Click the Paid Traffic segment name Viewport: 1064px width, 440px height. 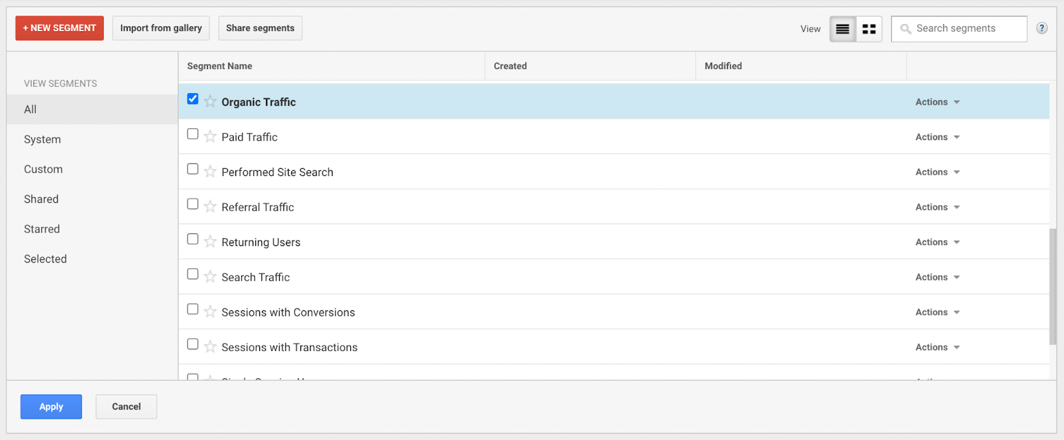point(249,137)
